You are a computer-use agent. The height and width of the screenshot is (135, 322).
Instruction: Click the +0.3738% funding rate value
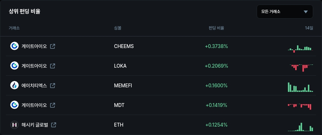coord(216,46)
